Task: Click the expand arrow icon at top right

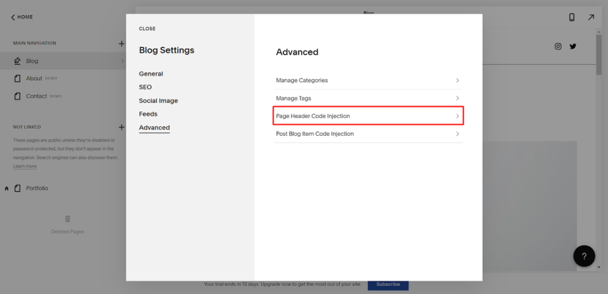Action: pos(591,17)
